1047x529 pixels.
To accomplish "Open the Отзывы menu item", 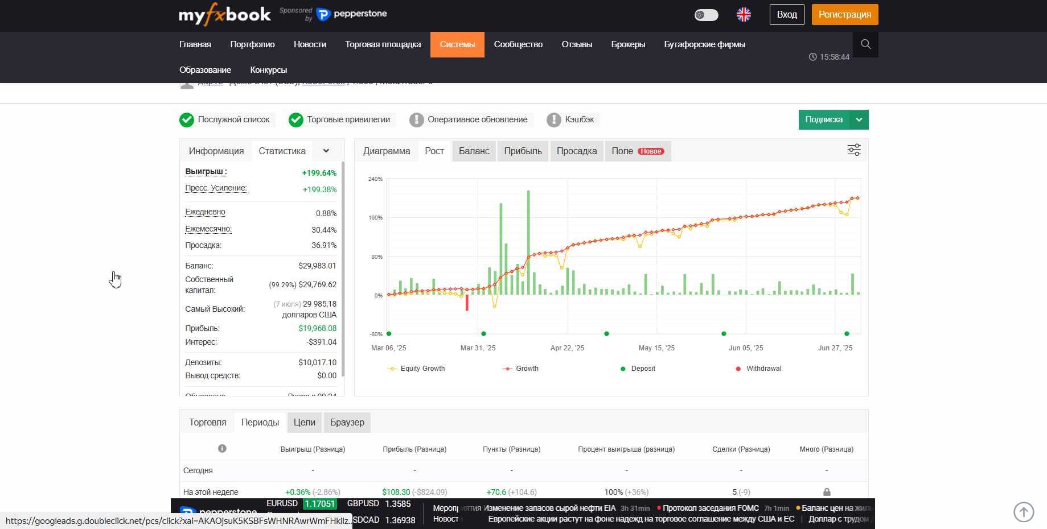I will pos(577,44).
